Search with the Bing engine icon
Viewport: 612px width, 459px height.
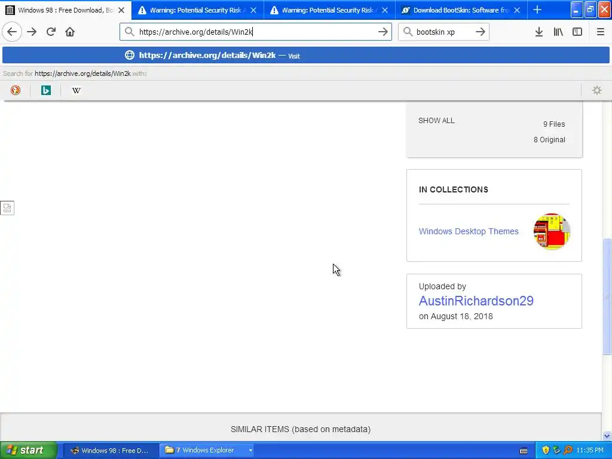click(45, 90)
